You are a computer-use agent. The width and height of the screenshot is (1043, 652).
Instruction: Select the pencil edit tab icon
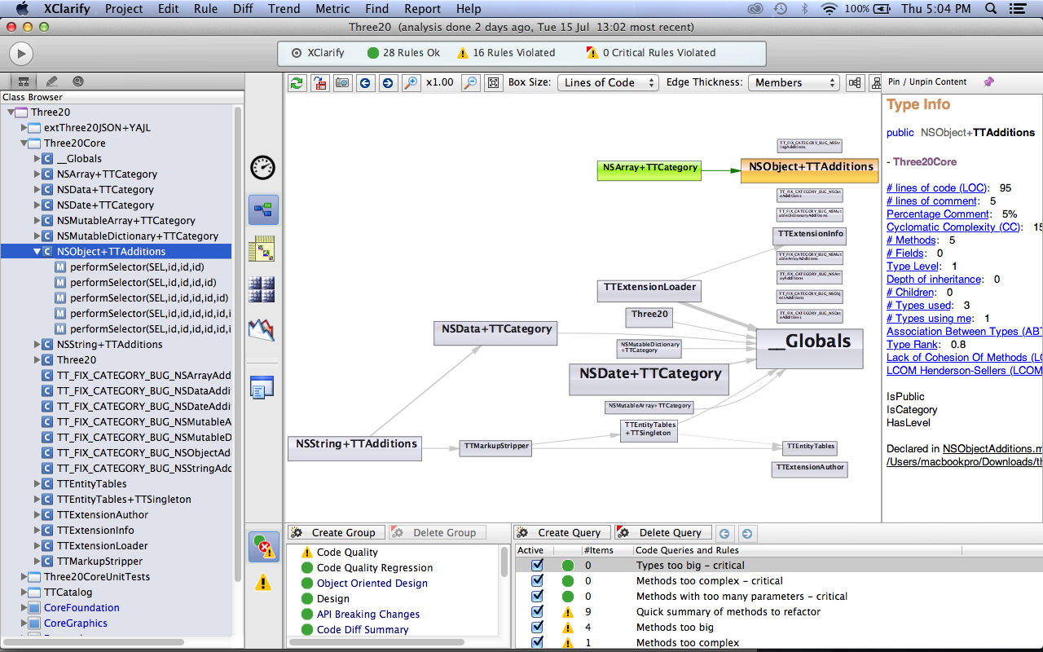[x=51, y=81]
